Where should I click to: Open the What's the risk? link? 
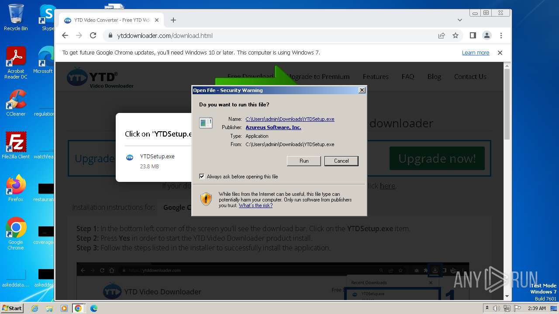click(x=255, y=205)
